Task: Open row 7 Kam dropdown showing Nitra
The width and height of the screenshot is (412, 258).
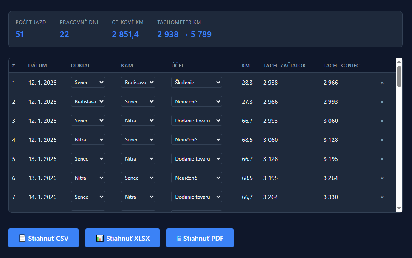Action: pos(138,197)
